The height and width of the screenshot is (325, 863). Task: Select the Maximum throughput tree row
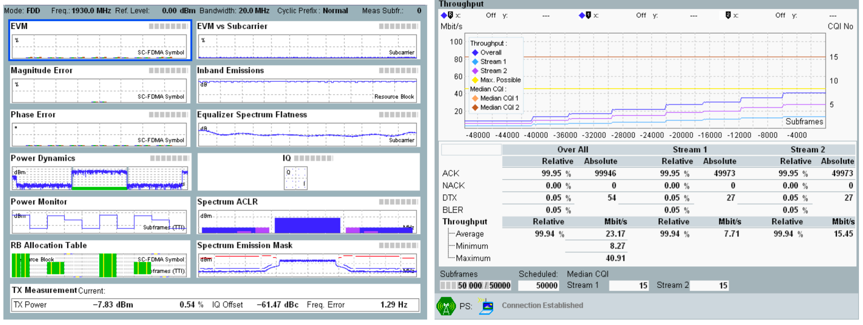[473, 258]
